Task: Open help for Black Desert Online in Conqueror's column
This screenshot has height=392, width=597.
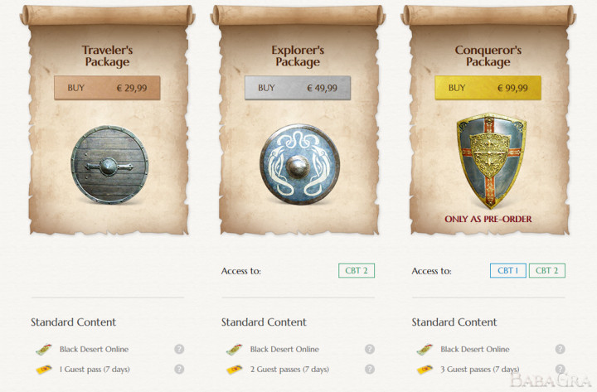Action: [x=560, y=349]
